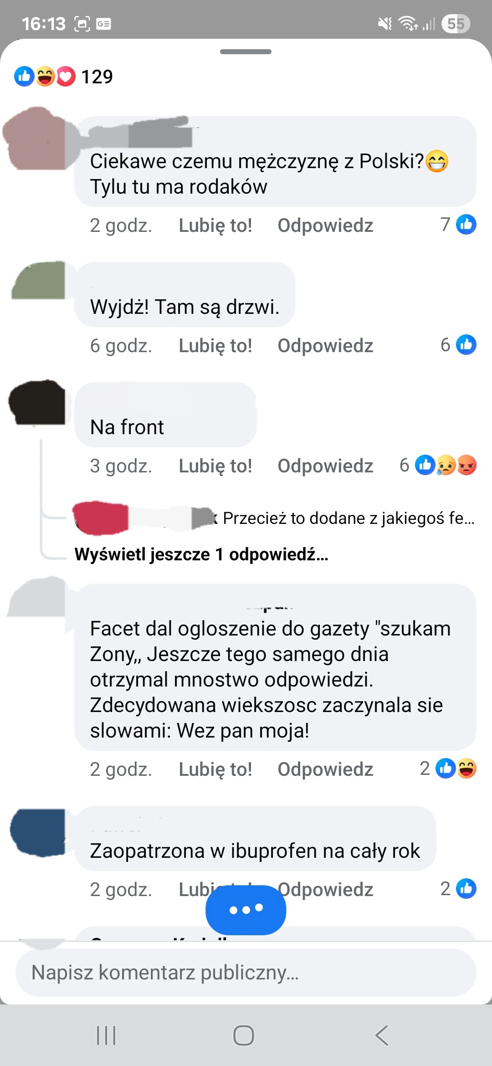Expand the truncated reply 'Przecież to dodane z jakiegoś fe...'
Screen dimensions: 492x1066
tap(348, 518)
